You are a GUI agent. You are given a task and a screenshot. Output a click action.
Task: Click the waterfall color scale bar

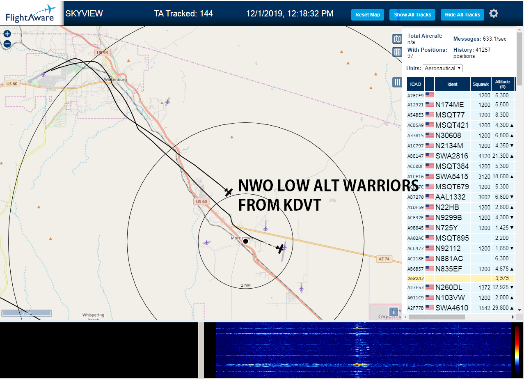[517, 349]
